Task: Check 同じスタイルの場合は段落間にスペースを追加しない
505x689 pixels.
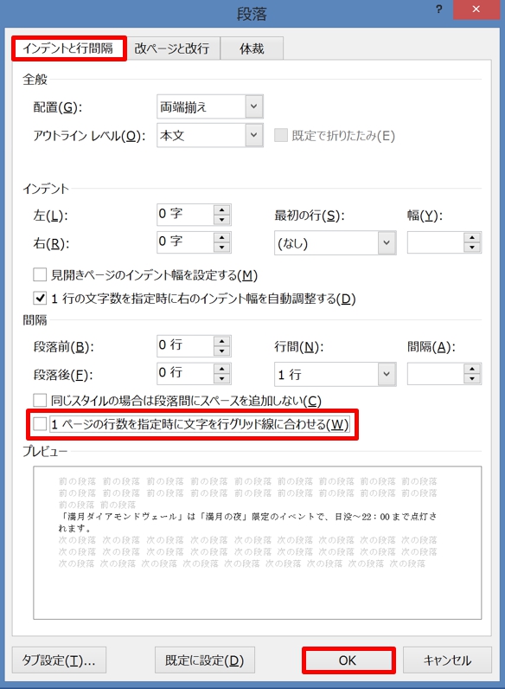Action: tap(40, 400)
